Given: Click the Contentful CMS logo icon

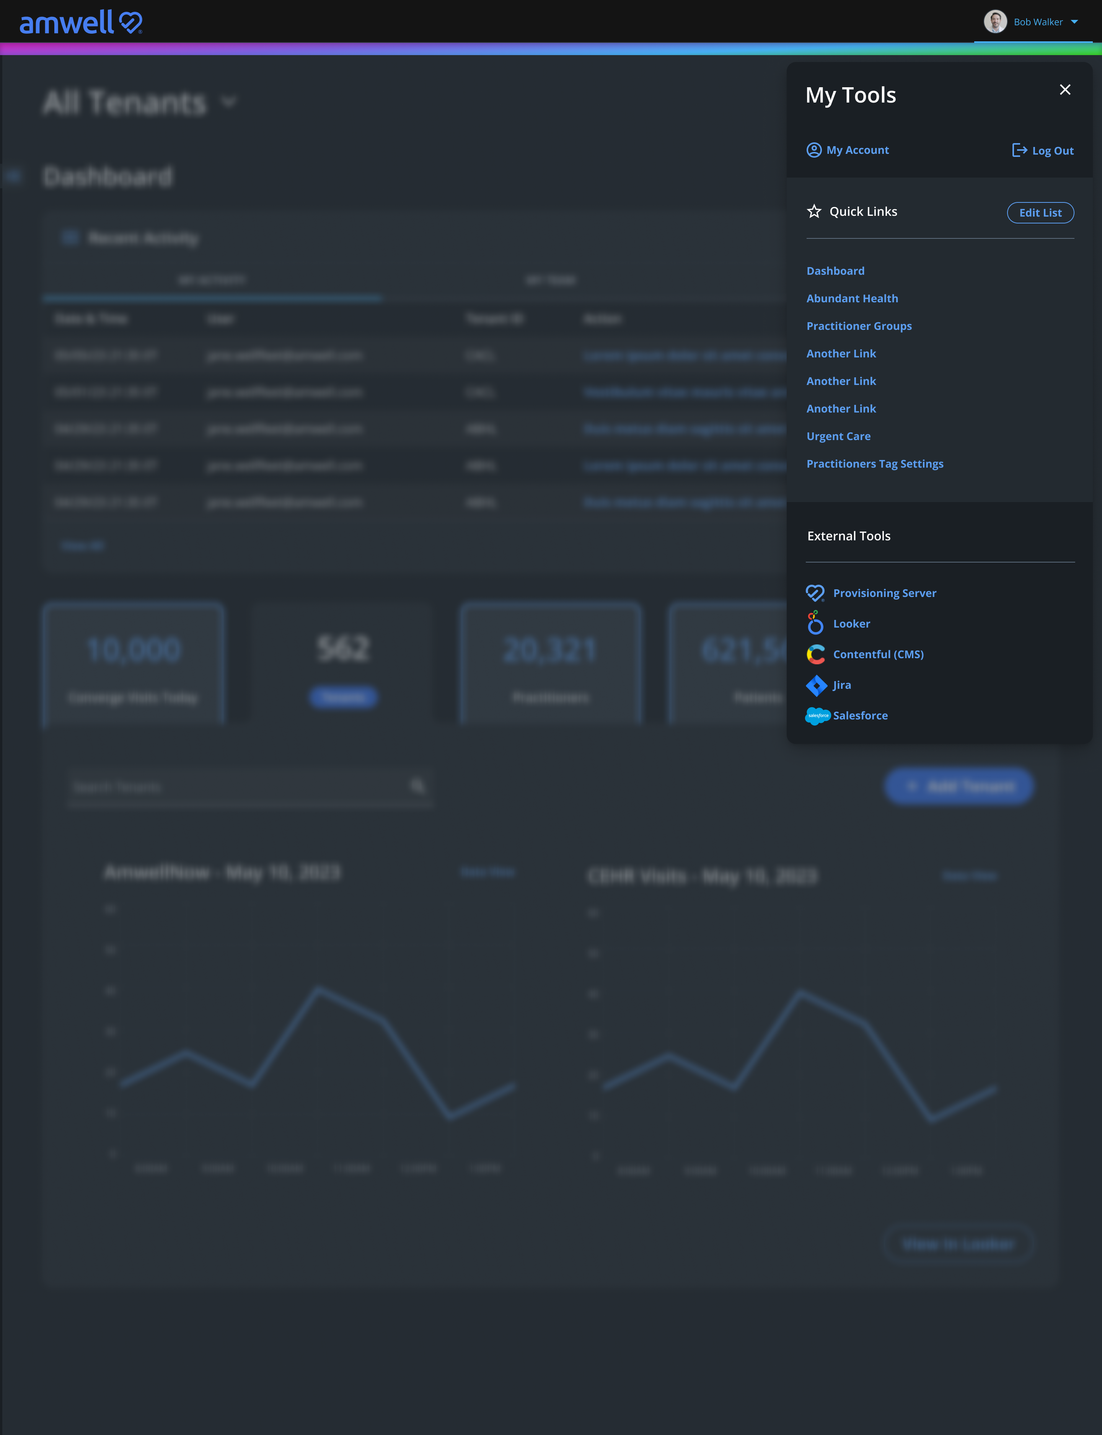Looking at the screenshot, I should point(815,654).
